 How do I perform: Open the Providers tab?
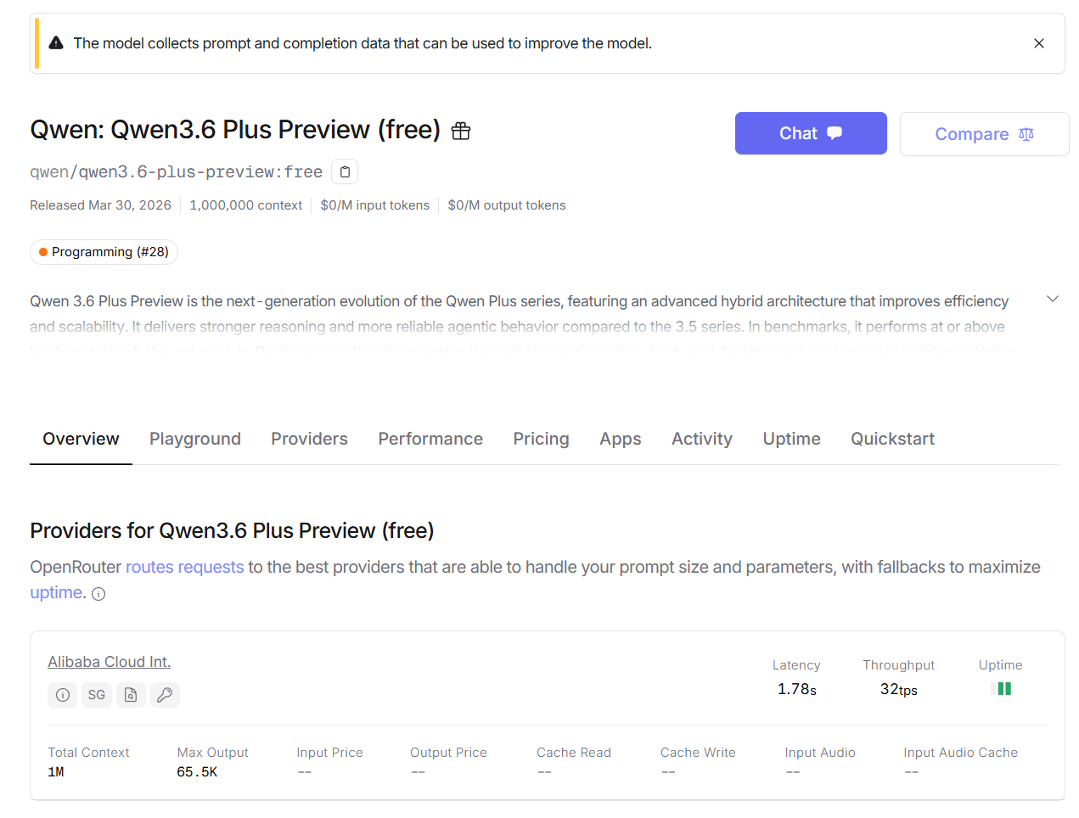pos(309,439)
